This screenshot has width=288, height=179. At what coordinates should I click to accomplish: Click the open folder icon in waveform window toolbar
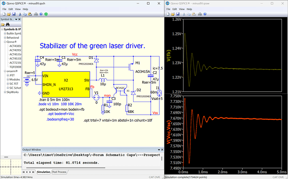click(x=173, y=14)
